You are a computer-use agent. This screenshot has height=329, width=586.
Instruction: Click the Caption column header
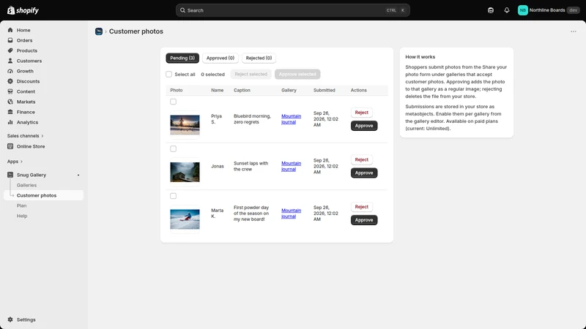coord(242,90)
